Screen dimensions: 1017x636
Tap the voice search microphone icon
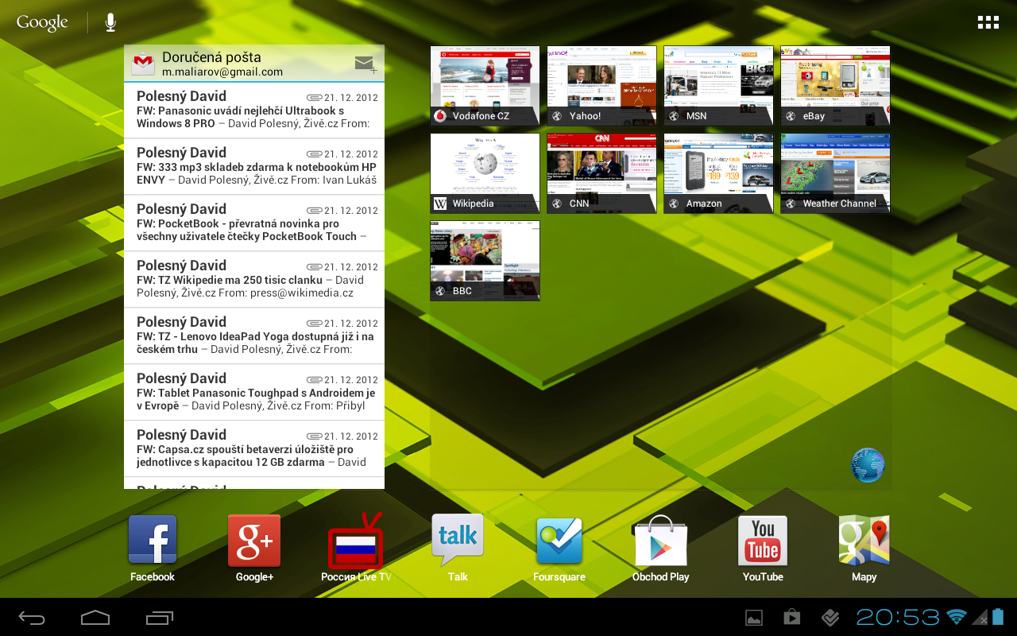click(x=110, y=21)
